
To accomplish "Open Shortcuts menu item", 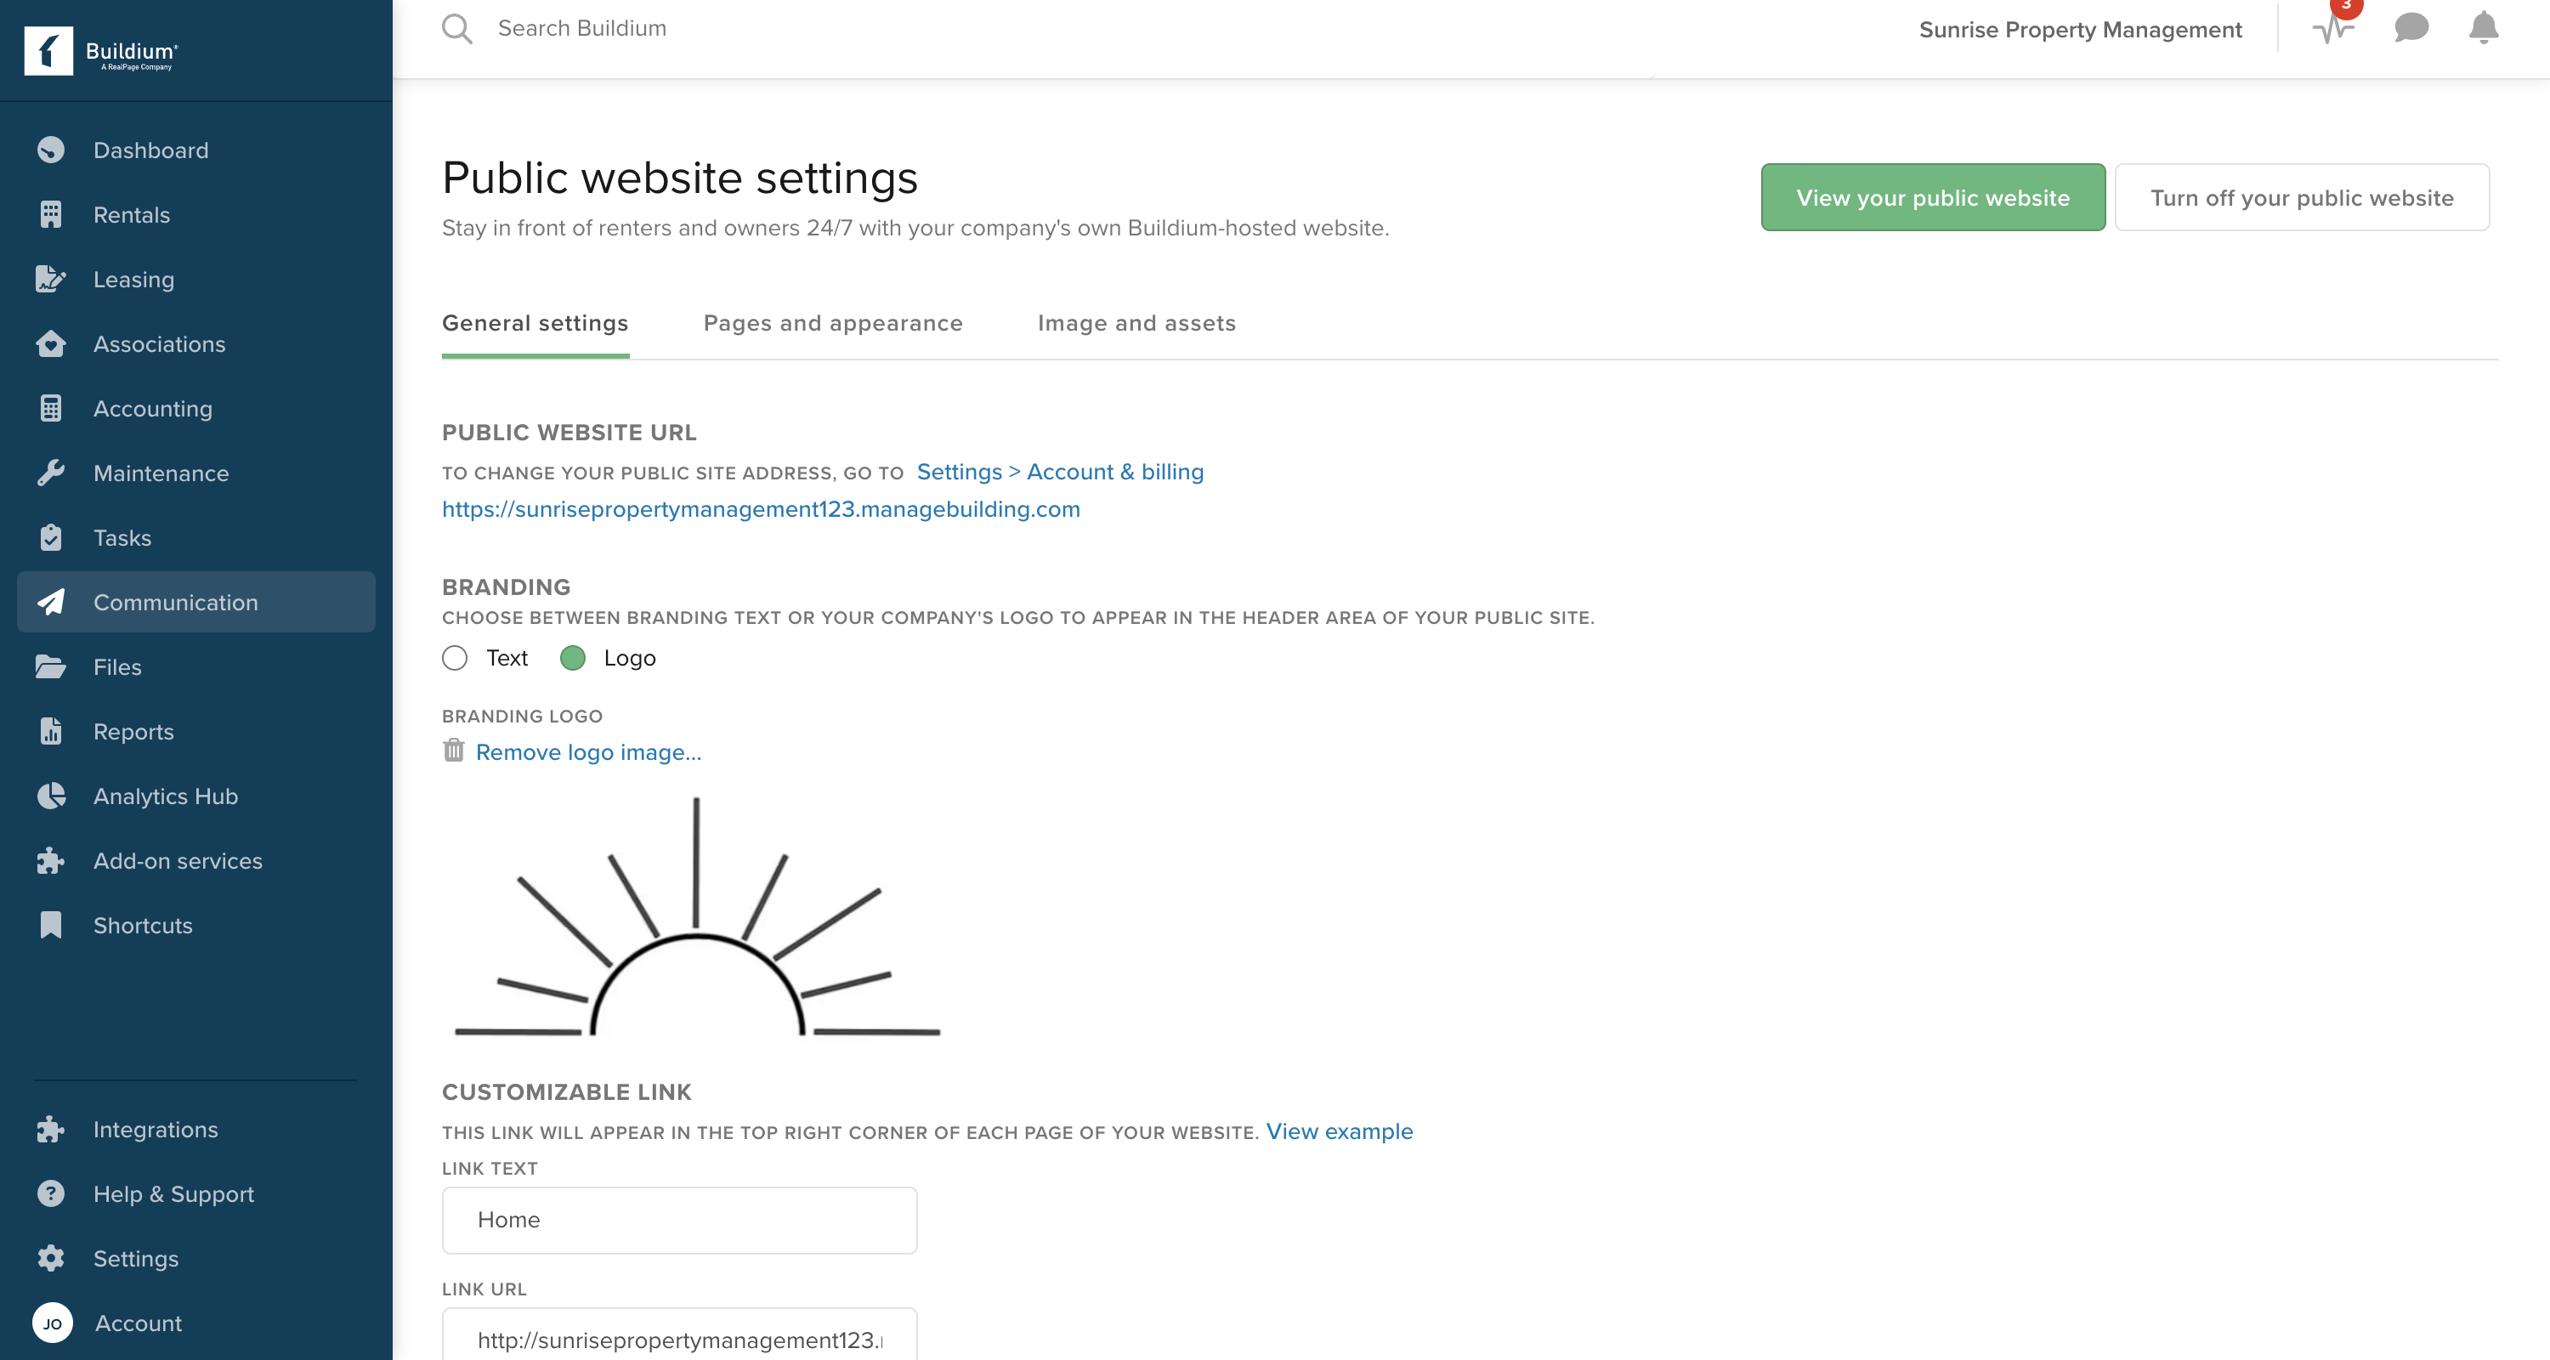I will tap(196, 925).
